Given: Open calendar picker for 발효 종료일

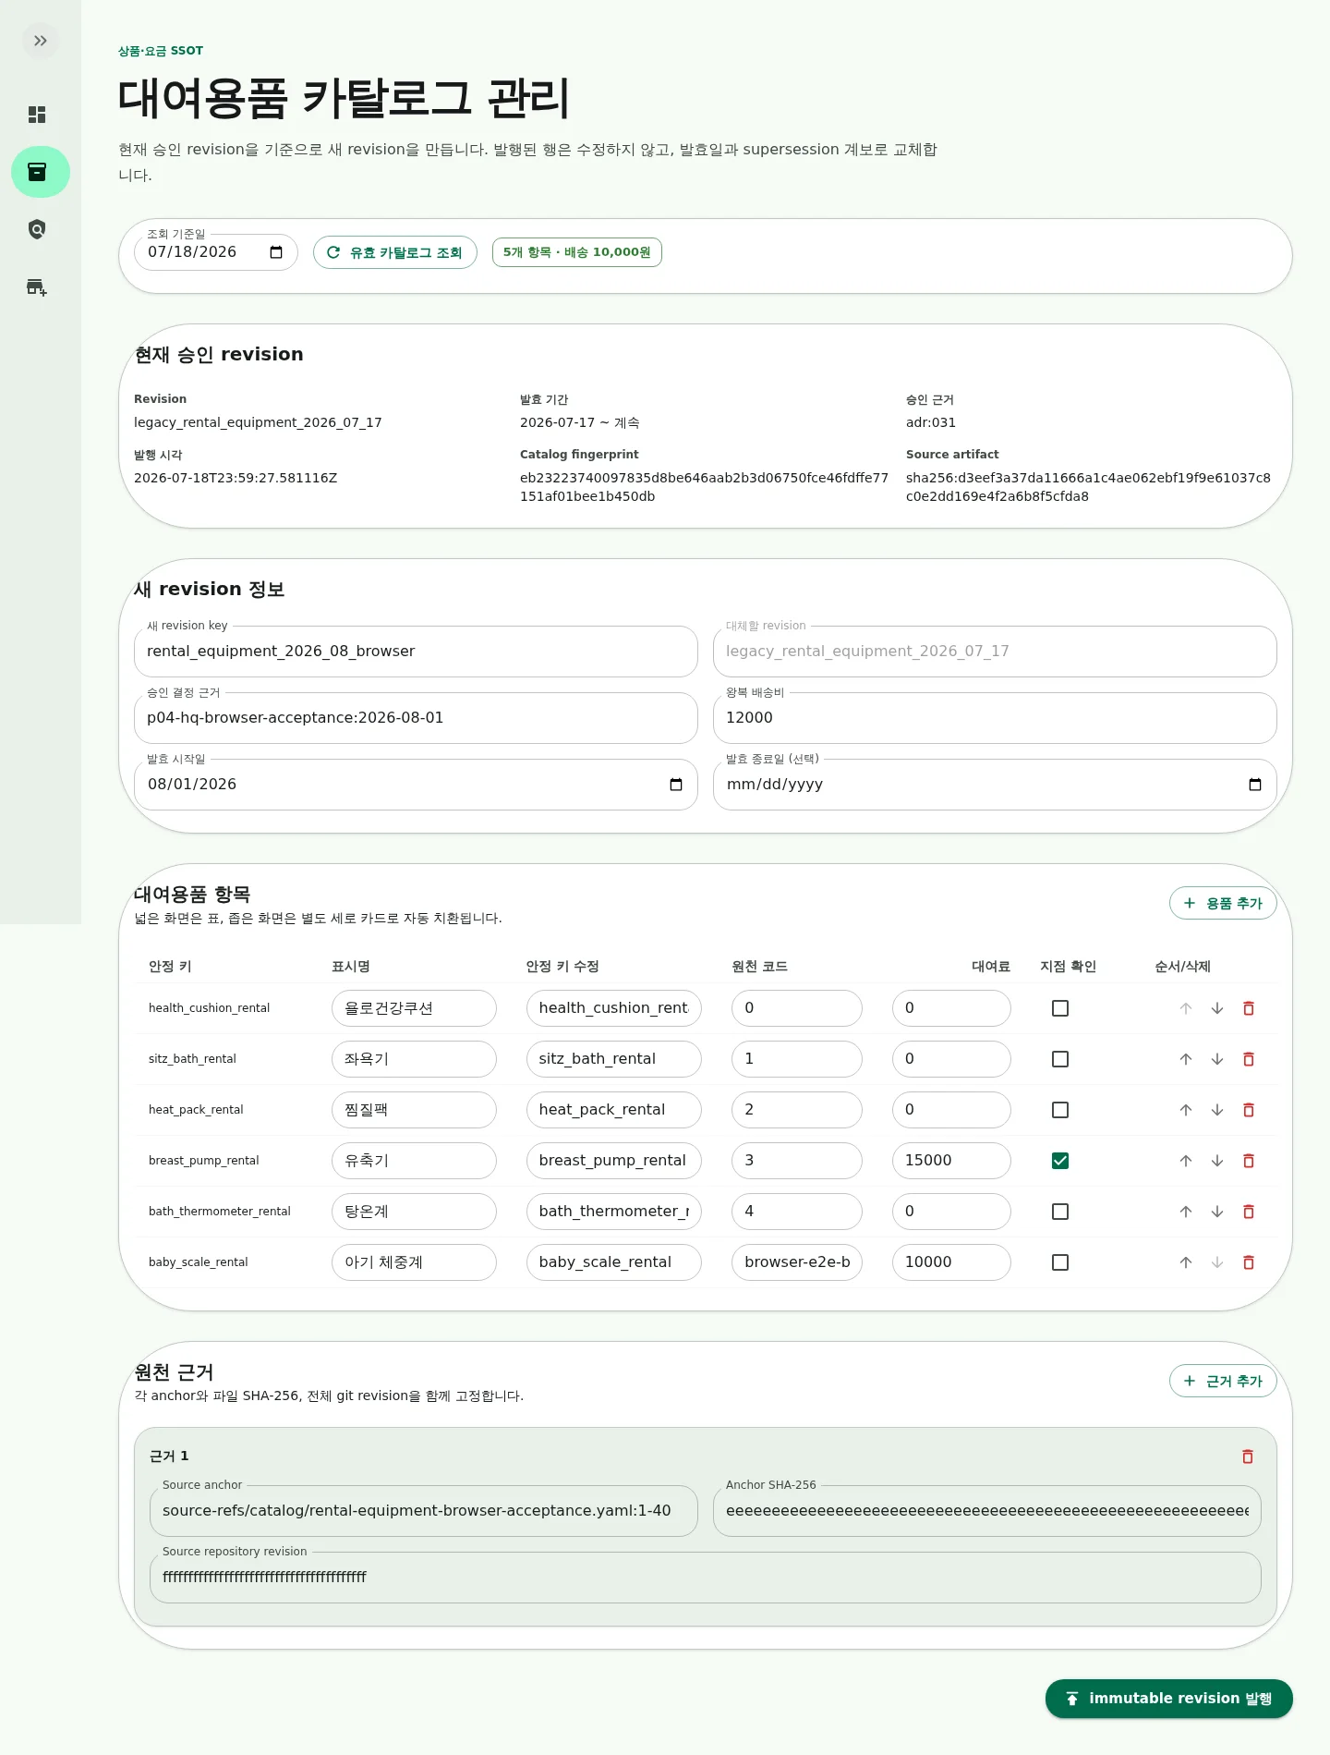Looking at the screenshot, I should point(1254,785).
